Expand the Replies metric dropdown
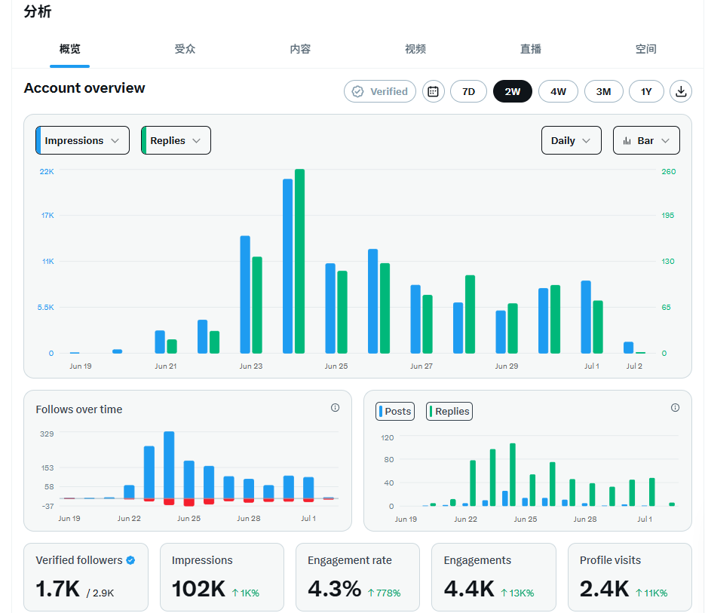This screenshot has height=613, width=705. click(176, 141)
